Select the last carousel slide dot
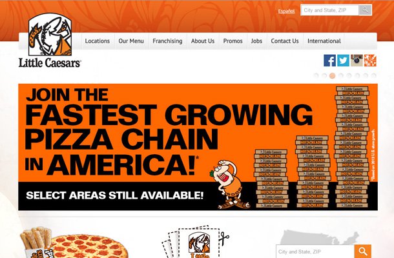 [x=373, y=75]
